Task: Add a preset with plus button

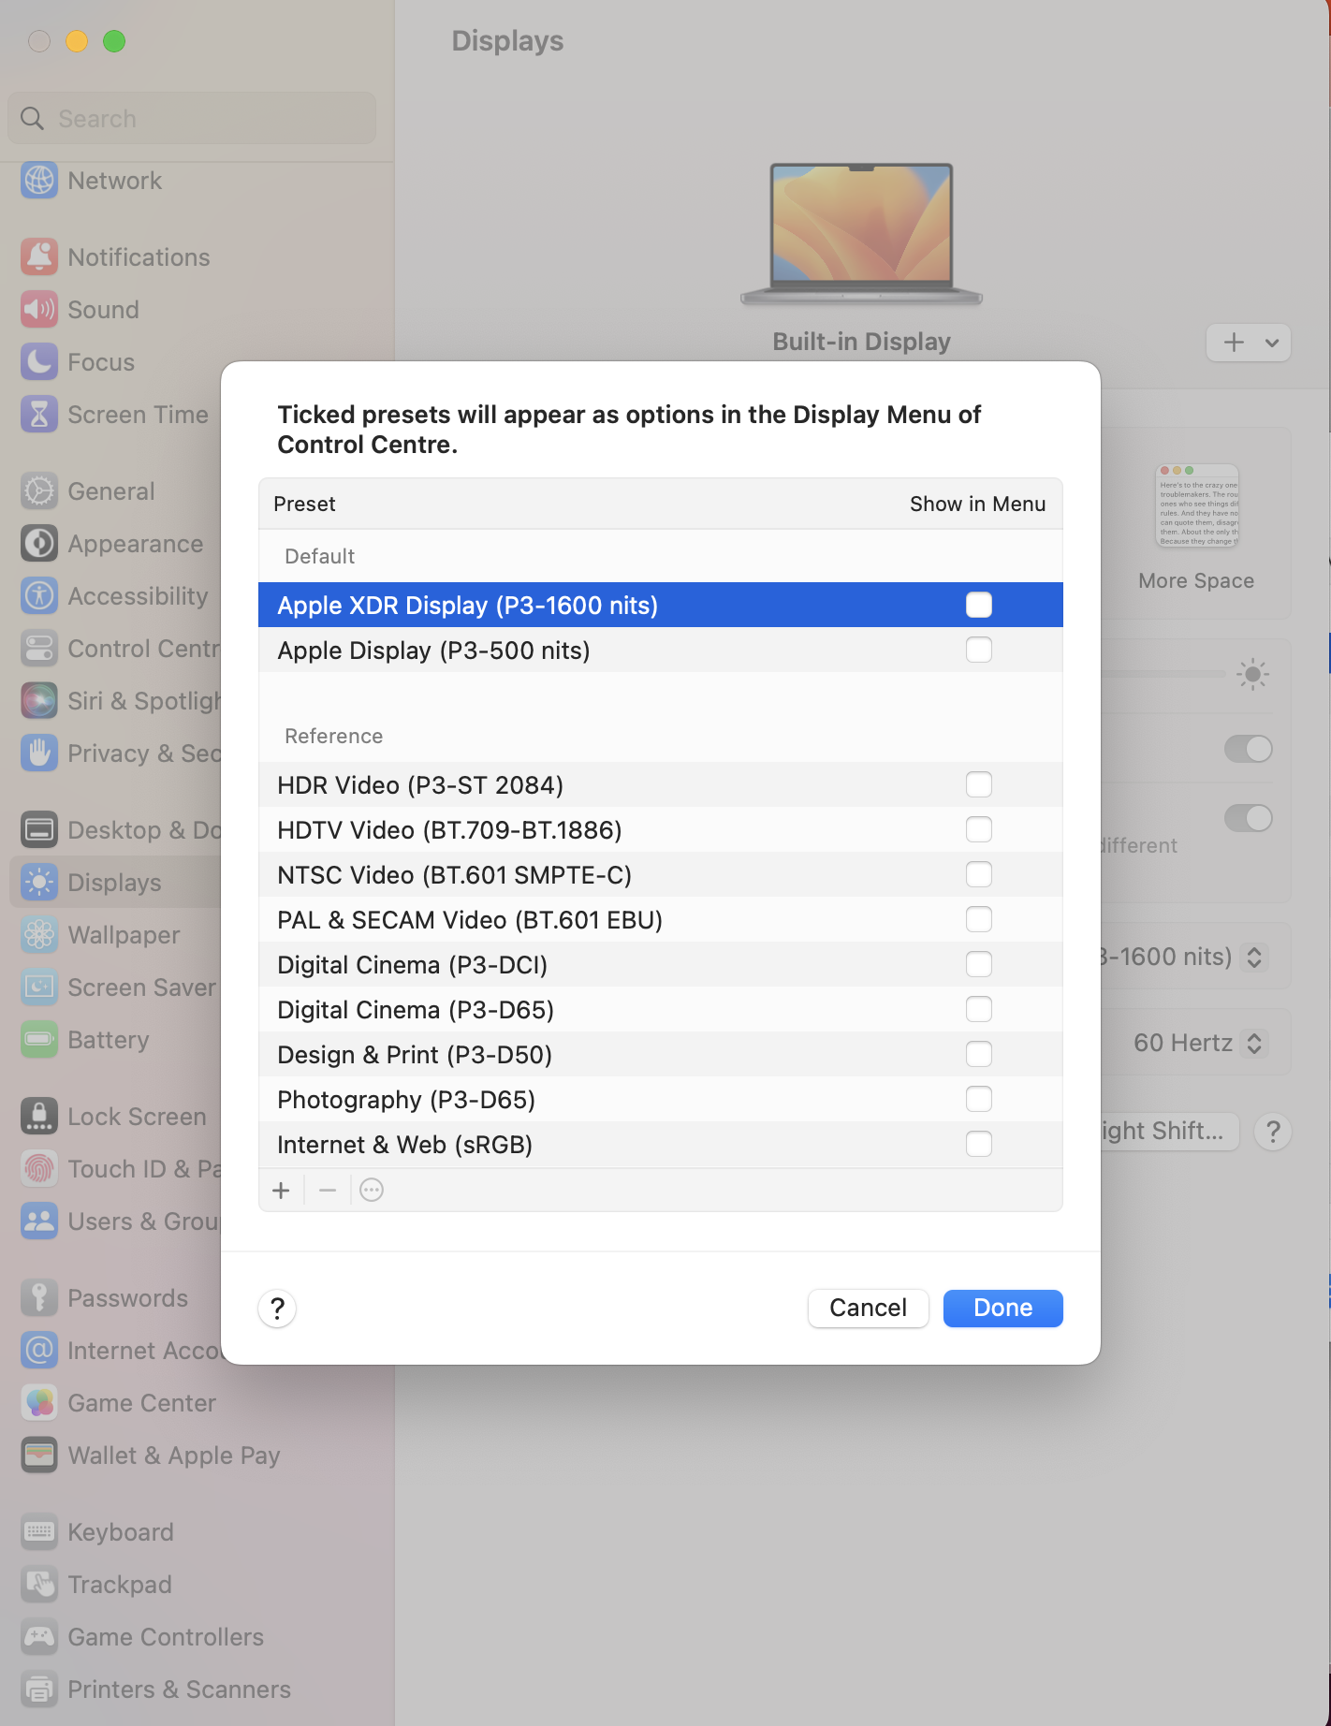Action: pyautogui.click(x=281, y=1191)
